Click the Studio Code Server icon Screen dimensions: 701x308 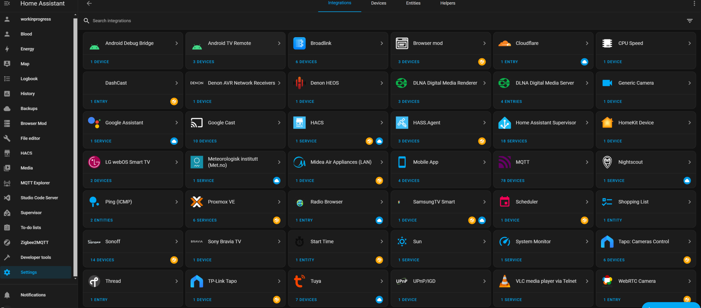point(7,198)
